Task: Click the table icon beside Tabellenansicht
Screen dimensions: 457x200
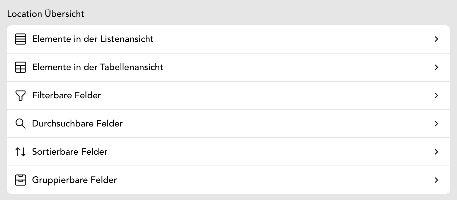Action: point(20,67)
